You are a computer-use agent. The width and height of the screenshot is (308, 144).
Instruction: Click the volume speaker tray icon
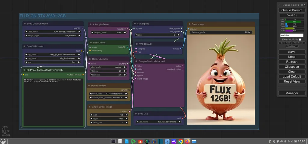(292, 141)
